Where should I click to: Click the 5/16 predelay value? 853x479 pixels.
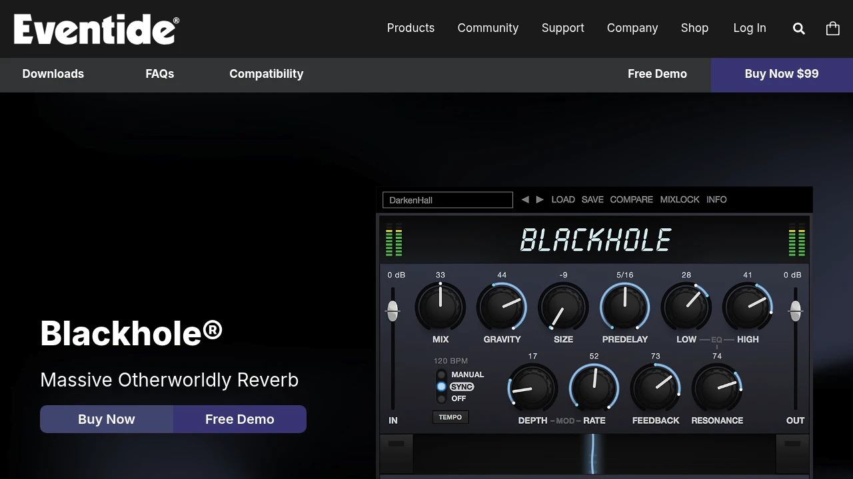[625, 275]
